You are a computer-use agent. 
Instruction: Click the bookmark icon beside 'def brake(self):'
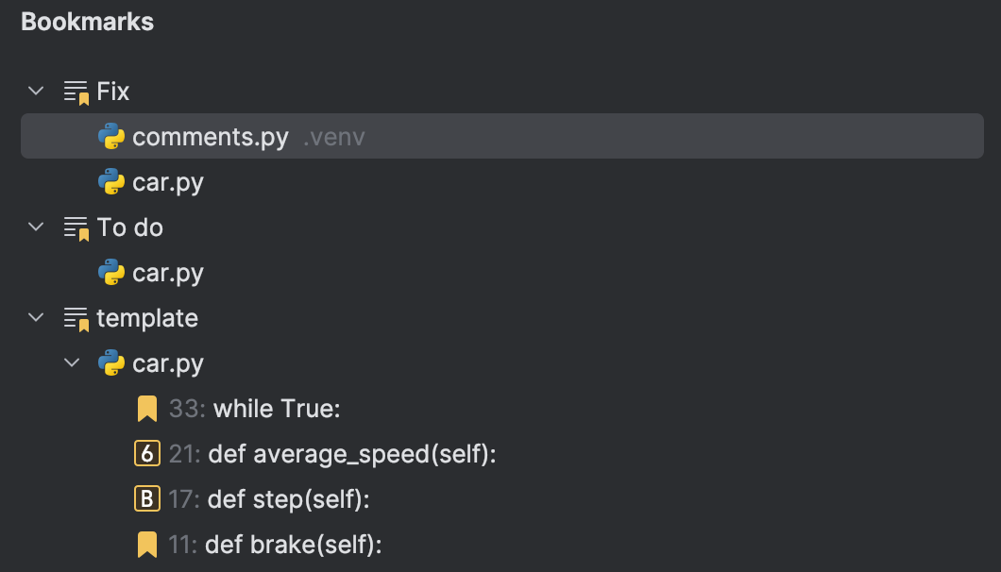(x=146, y=545)
